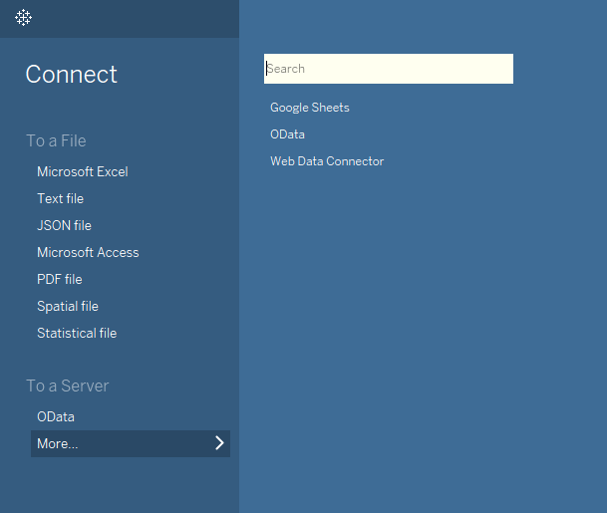Choose Web Data Connector
The height and width of the screenshot is (513, 607).
coord(327,161)
